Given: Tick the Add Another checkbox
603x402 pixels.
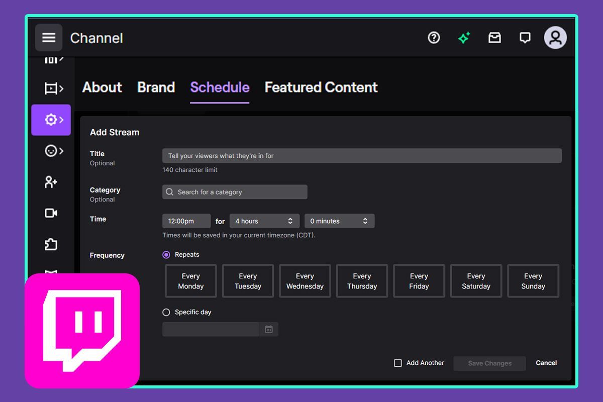Looking at the screenshot, I should click(x=398, y=363).
